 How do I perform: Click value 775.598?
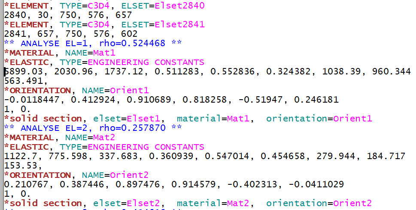[68, 156]
